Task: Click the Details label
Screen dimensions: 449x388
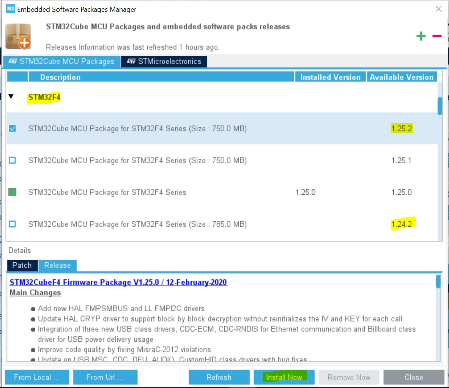Action: tap(19, 251)
